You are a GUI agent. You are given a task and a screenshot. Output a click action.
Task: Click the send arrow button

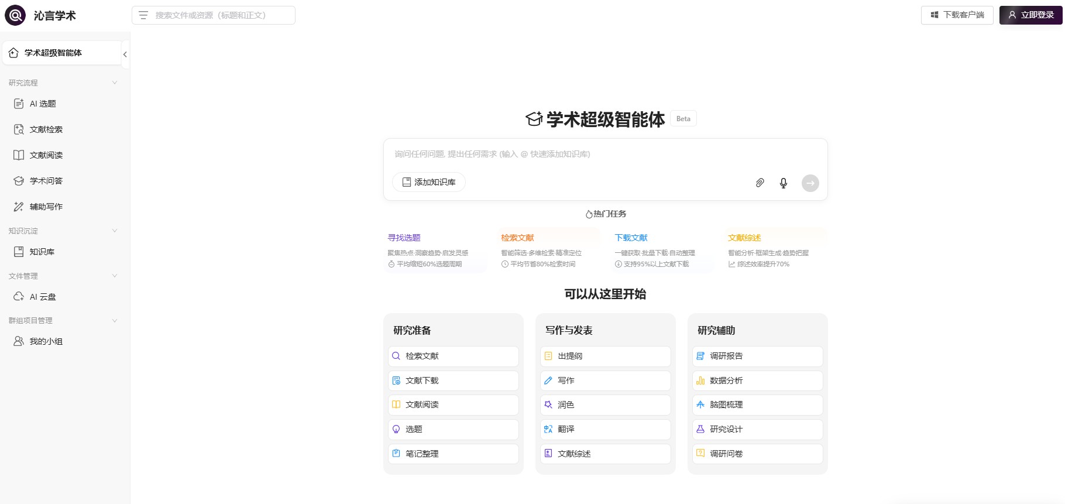click(810, 183)
